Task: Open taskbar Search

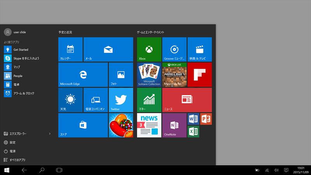Action: (x=42, y=170)
